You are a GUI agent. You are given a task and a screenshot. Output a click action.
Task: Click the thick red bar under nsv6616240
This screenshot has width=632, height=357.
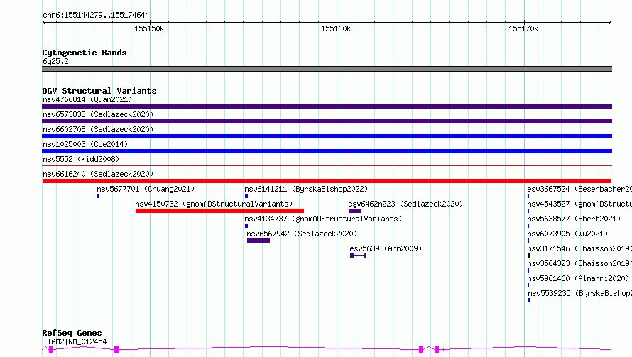pos(327,181)
